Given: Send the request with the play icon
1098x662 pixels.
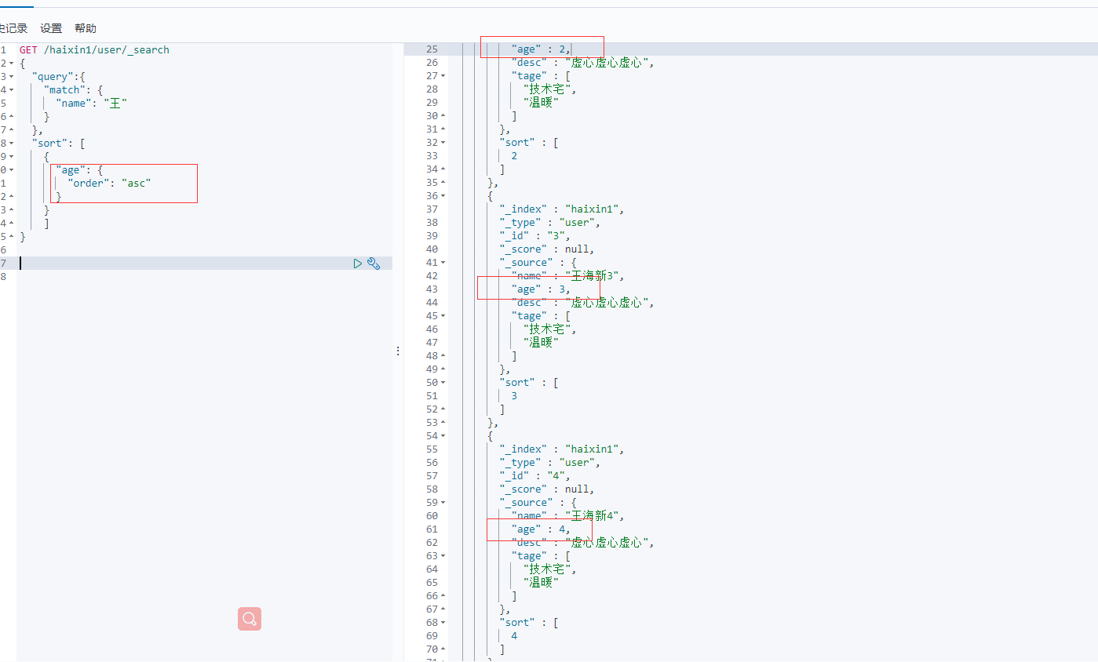Looking at the screenshot, I should (x=358, y=264).
